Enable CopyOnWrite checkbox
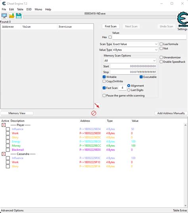The height and width of the screenshot is (213, 188). (104, 81)
